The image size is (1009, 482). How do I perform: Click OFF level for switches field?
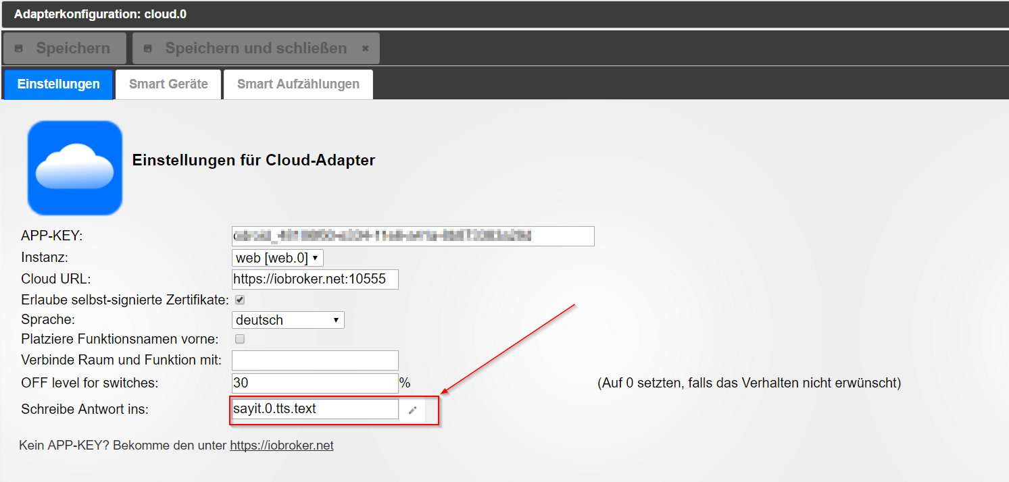coord(315,383)
